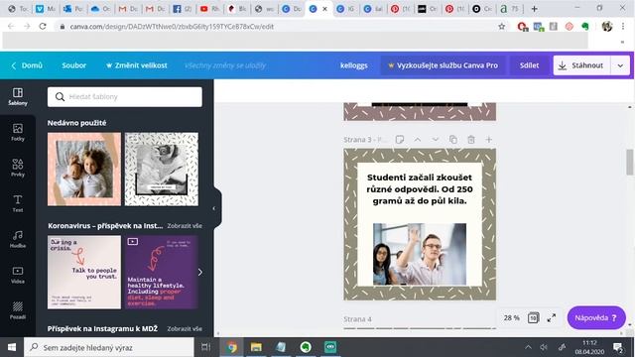Open the grid view page counter icon
The height and width of the screenshot is (357, 635).
click(534, 318)
